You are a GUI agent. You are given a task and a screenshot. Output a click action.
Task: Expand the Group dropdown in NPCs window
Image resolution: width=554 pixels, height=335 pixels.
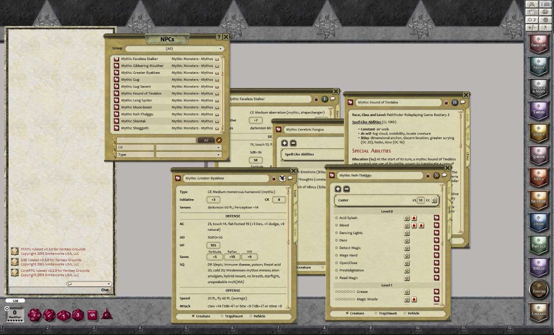click(x=175, y=49)
